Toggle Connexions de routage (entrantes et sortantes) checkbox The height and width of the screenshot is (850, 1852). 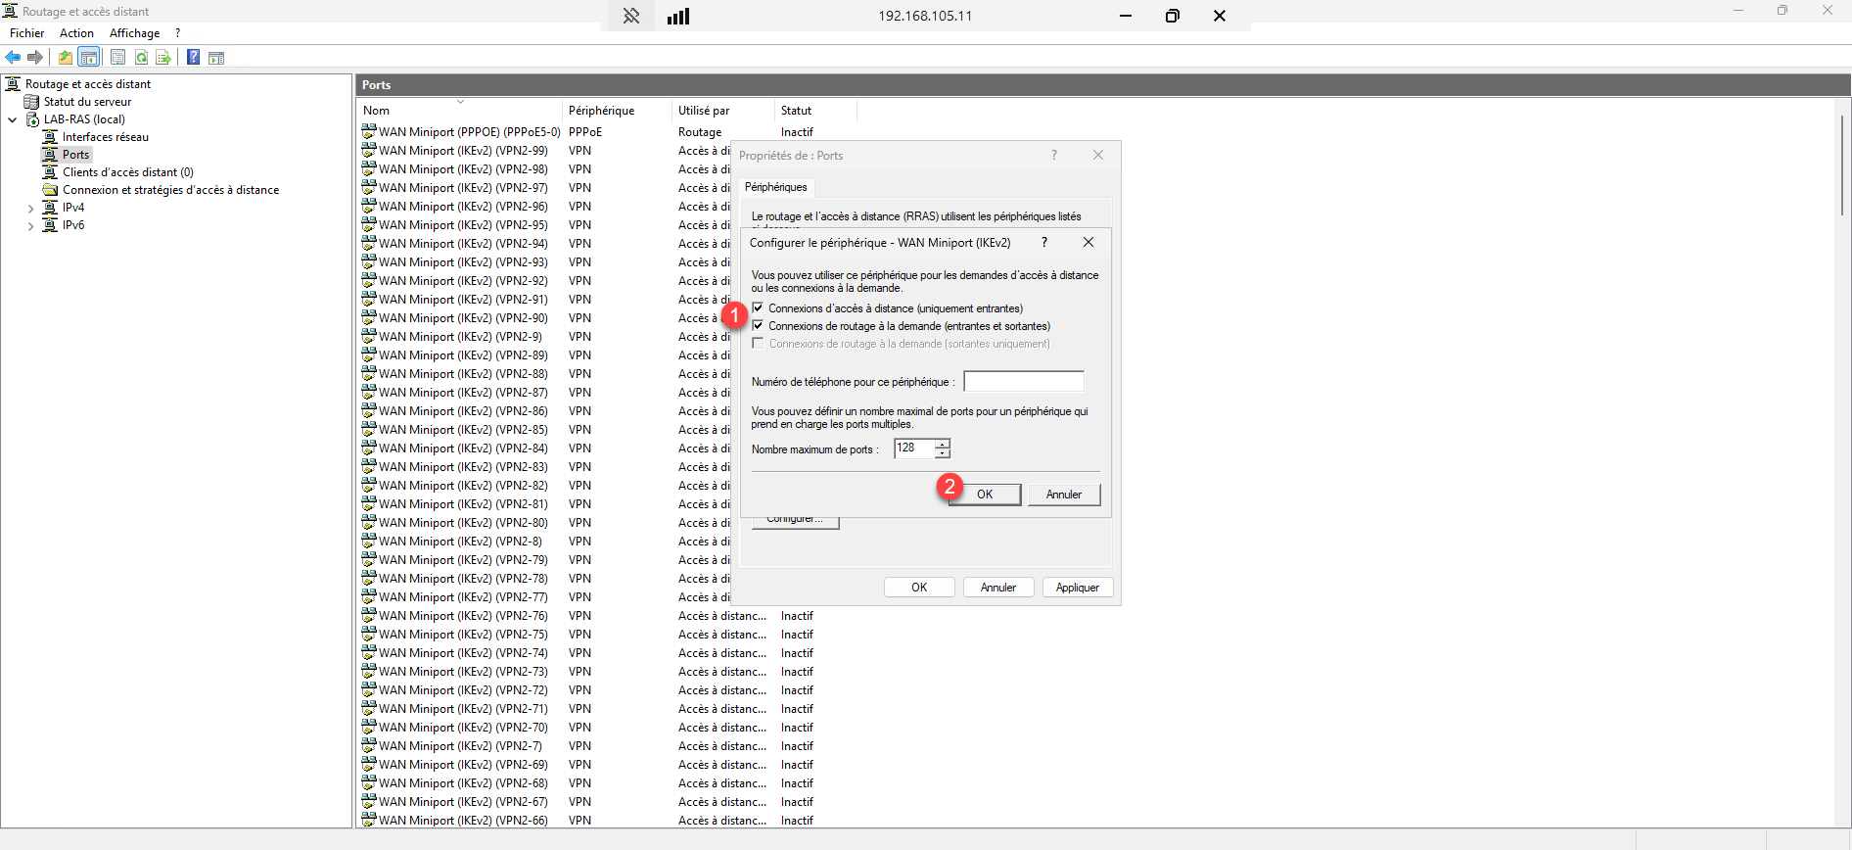click(758, 326)
